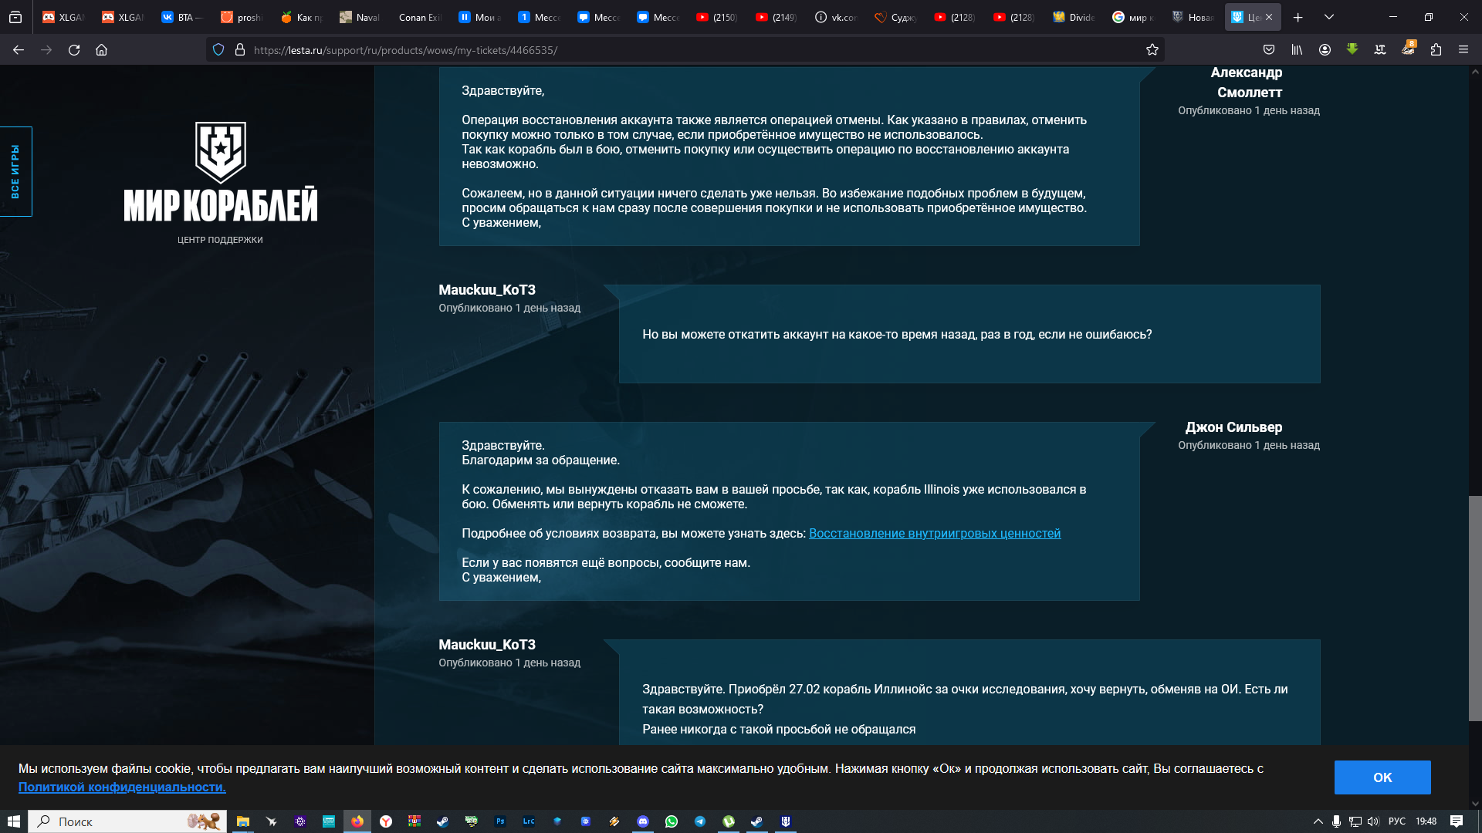Open the Windows notification center
1482x833 pixels.
coord(1457,821)
